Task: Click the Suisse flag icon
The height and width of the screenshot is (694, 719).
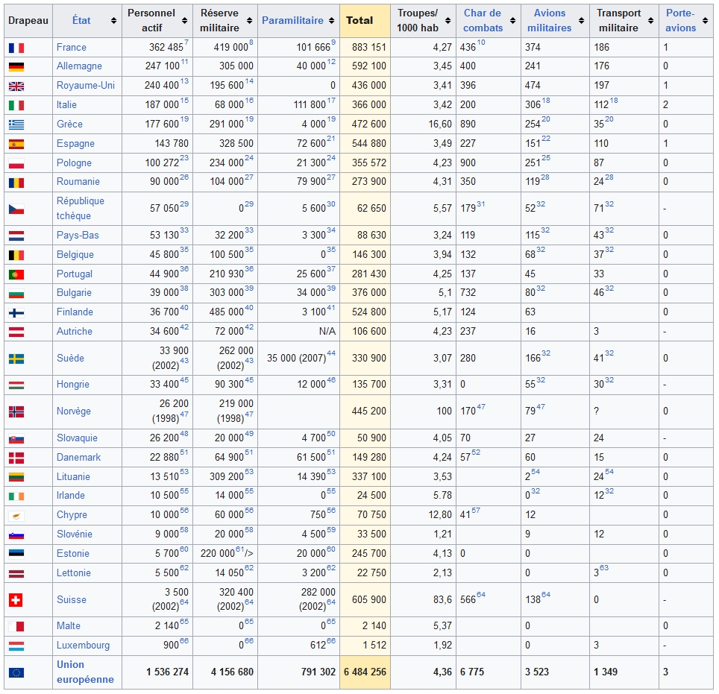Action: (16, 599)
